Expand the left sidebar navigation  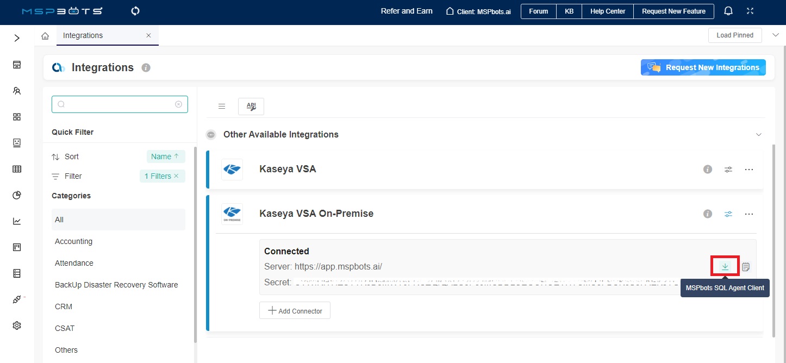coord(17,38)
